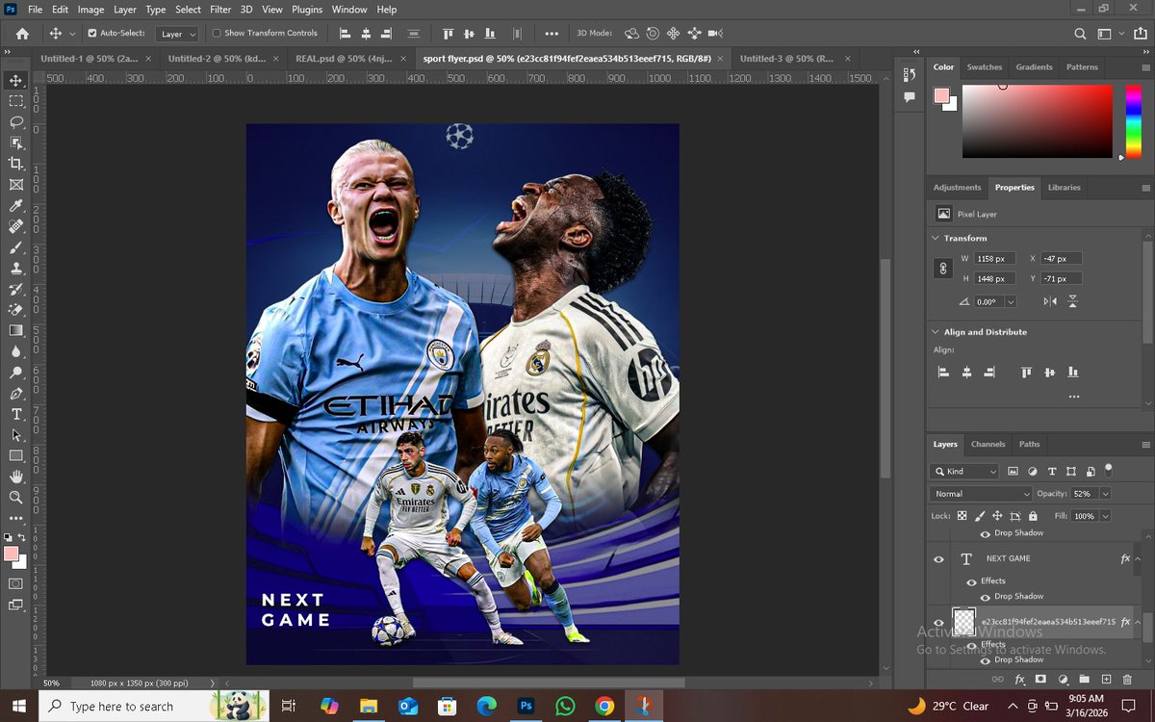Click the Flip Horizontal icon in Properties
Screen dimensions: 1155x722
pyautogui.click(x=1050, y=301)
